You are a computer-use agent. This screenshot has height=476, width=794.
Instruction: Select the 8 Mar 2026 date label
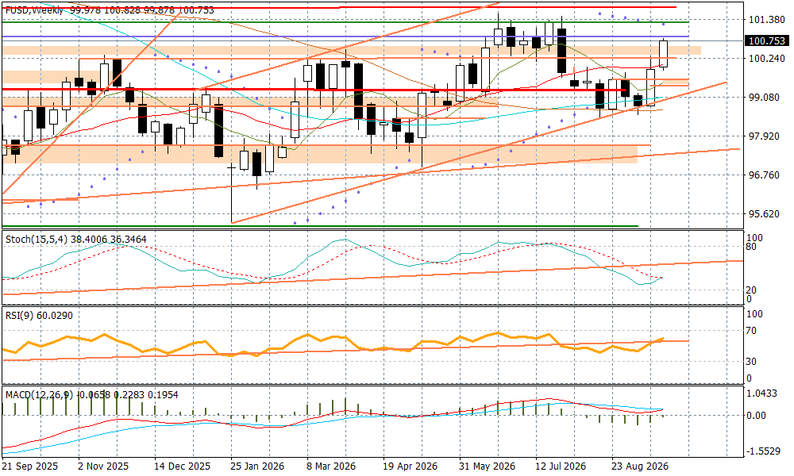point(330,466)
